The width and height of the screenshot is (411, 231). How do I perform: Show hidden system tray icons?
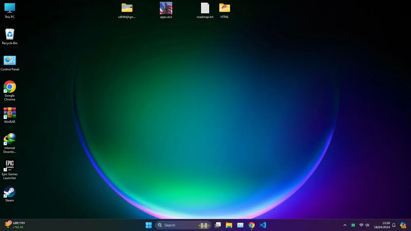click(x=345, y=225)
